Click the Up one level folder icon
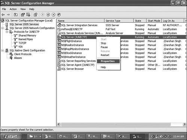This screenshot has height=140, width=187. (16, 15)
